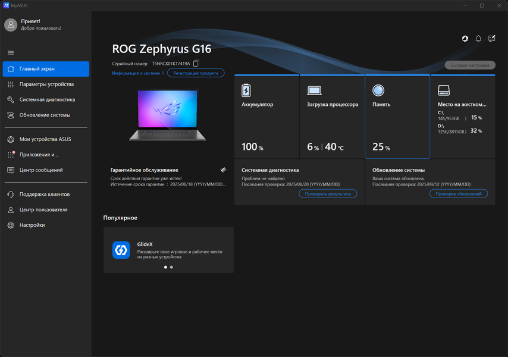Click the wrench icon for Системная диагностика

coord(11,99)
